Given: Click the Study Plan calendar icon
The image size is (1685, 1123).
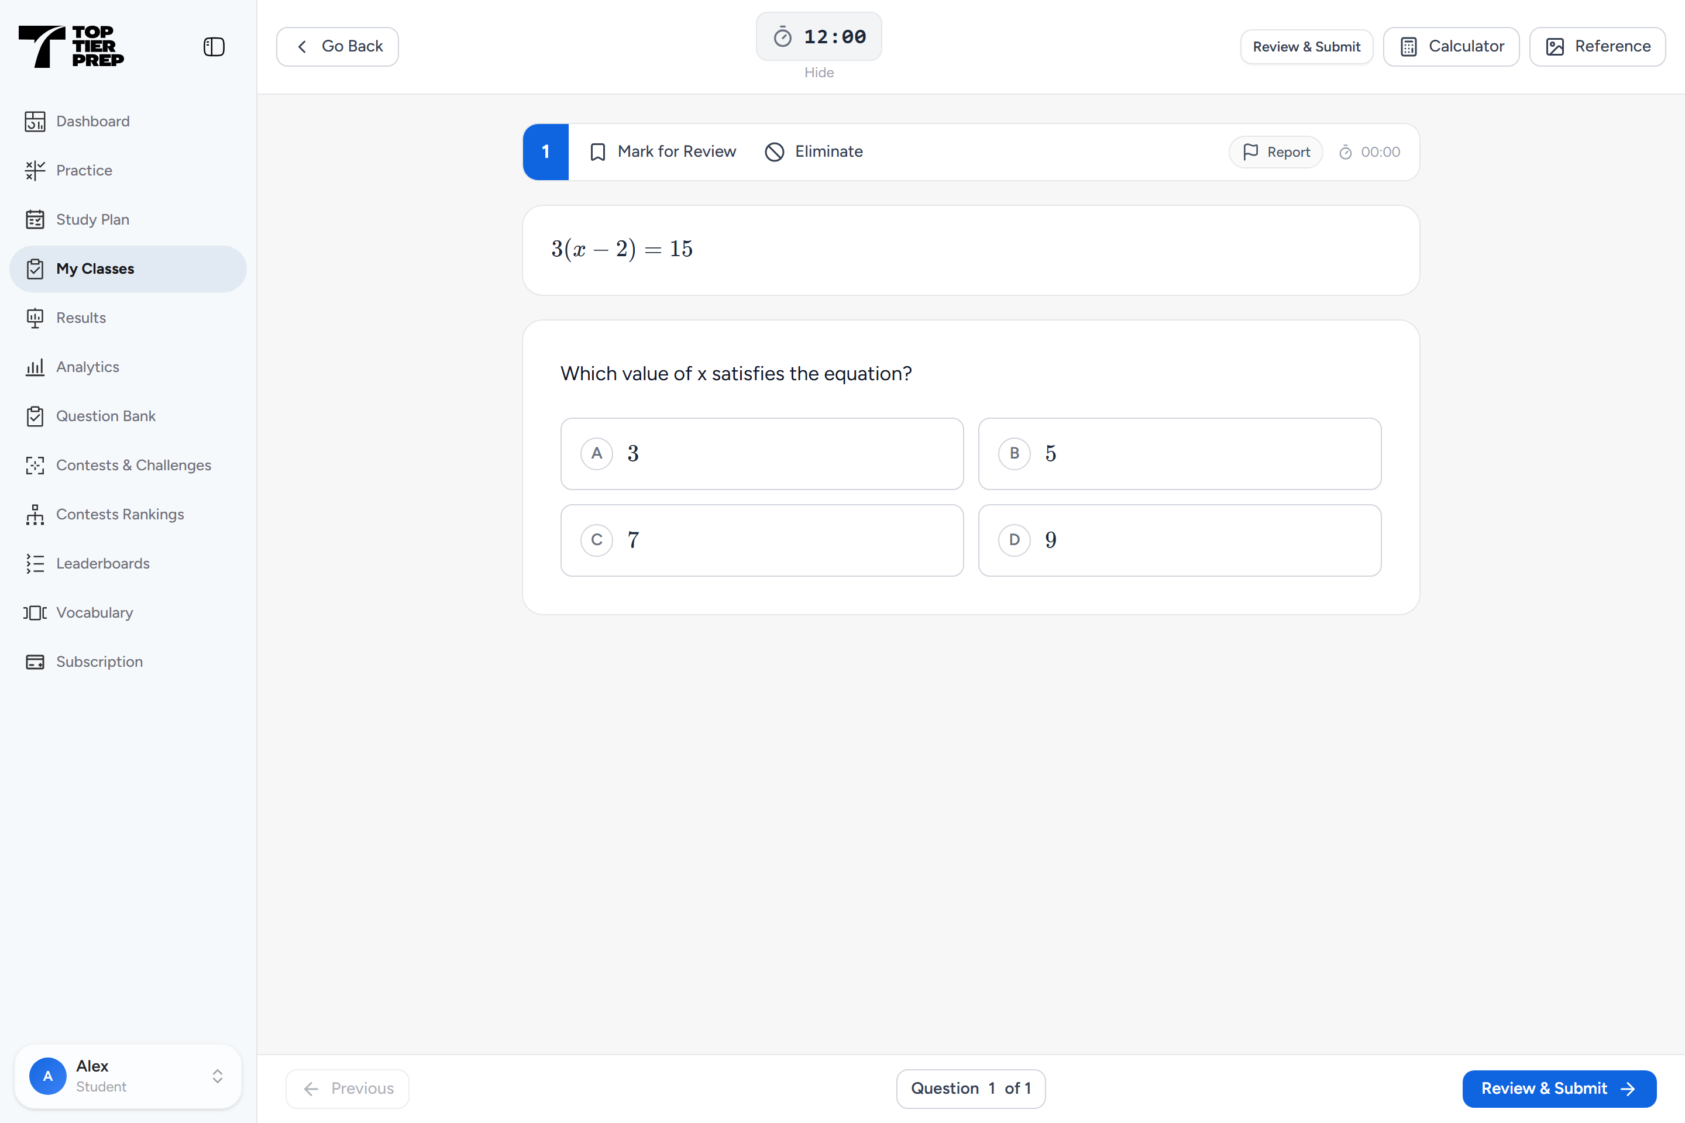Looking at the screenshot, I should (x=35, y=220).
